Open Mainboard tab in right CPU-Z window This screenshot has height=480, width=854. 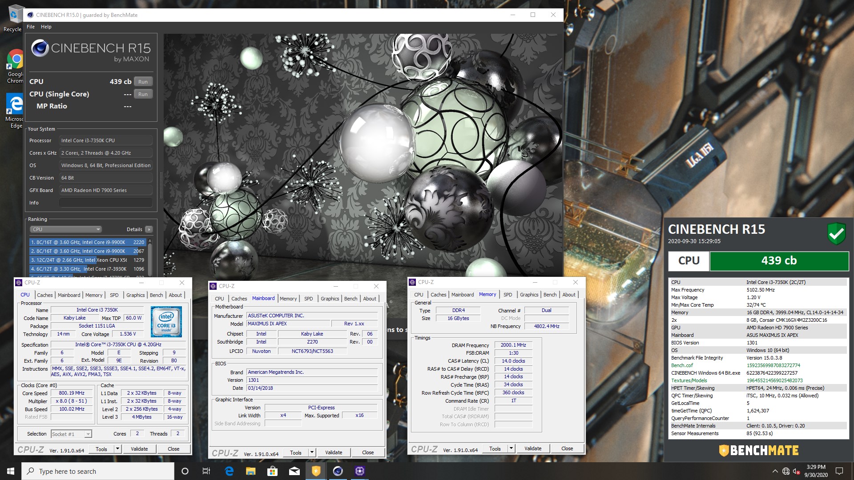pos(463,295)
